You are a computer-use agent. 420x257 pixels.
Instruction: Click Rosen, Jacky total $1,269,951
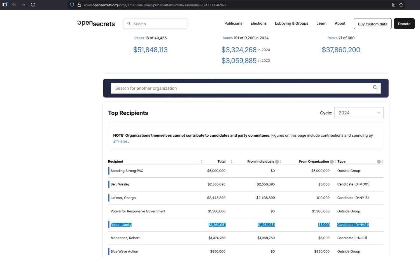point(217,225)
